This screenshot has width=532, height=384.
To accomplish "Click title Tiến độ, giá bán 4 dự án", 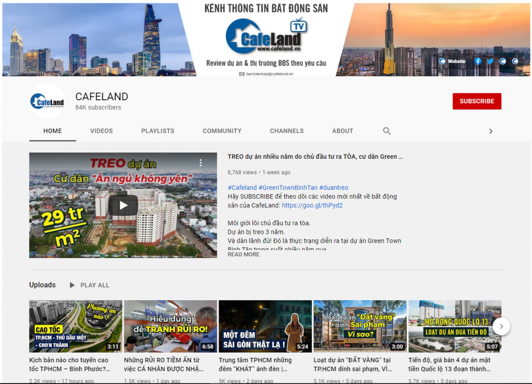I will [x=449, y=364].
